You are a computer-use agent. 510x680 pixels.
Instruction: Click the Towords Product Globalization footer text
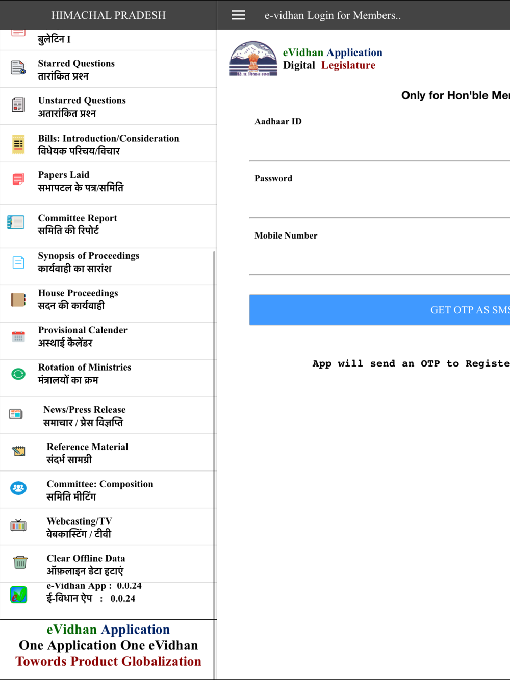pyautogui.click(x=108, y=661)
